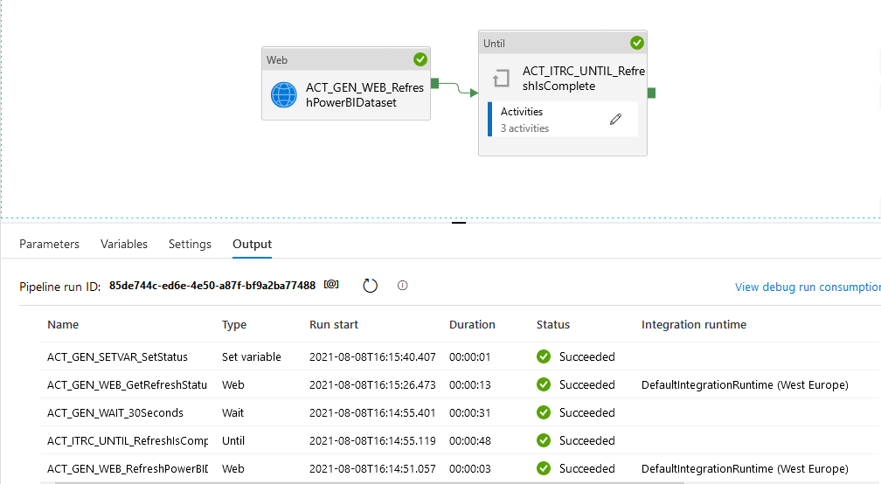
Task: Click the ACT_GEN_WAIT_30Seconds row name
Action: coord(115,413)
